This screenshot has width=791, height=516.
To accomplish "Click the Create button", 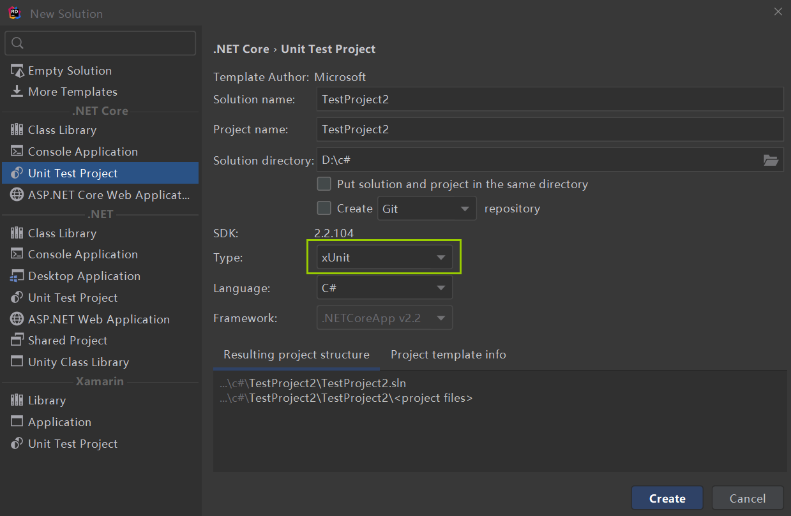I will pyautogui.click(x=667, y=499).
